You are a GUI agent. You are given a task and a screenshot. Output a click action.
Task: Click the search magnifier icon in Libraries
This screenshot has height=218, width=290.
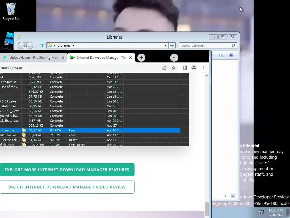[233, 45]
